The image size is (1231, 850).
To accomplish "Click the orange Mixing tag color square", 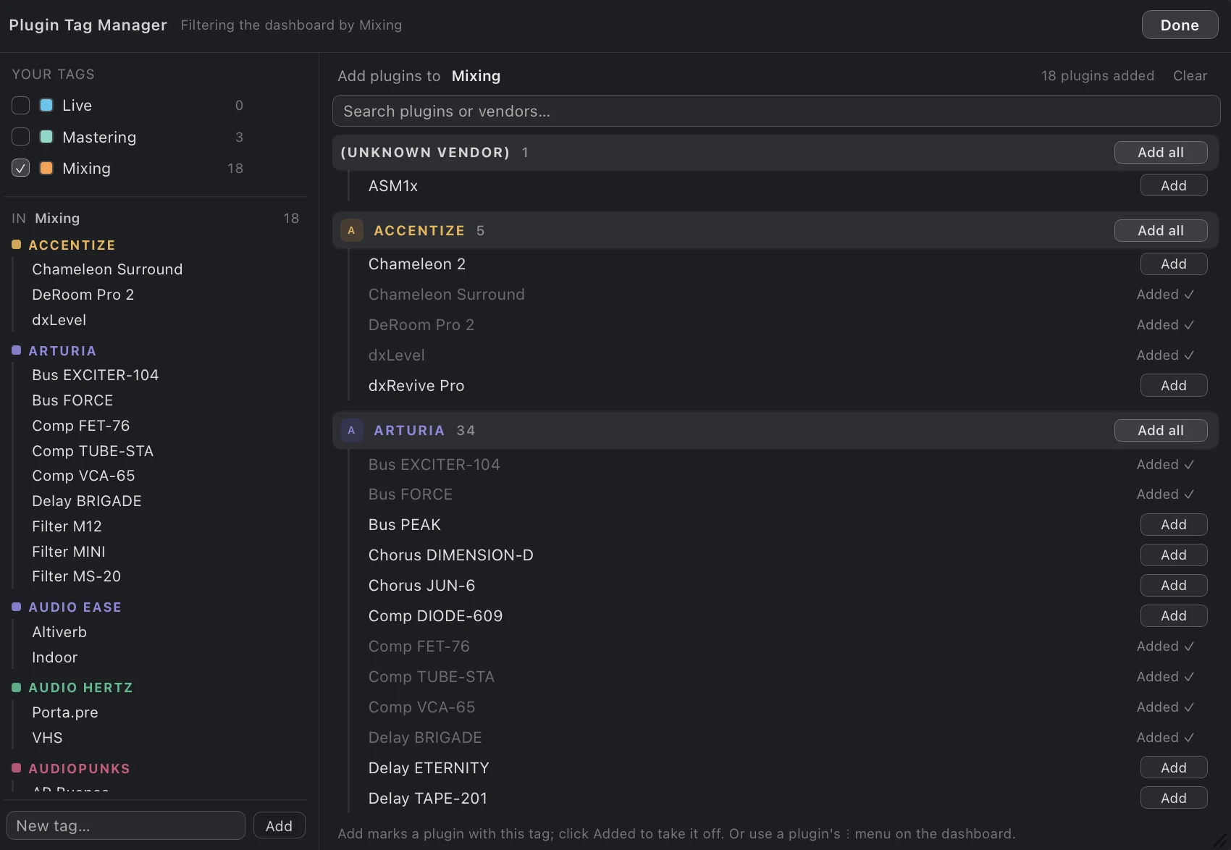I will click(46, 168).
